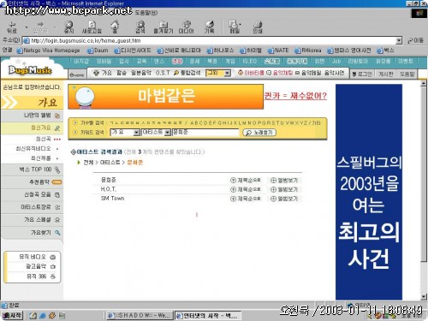Click the Media (미디어) toolbar icon
Viewport: 428px width, 321px height.
[x=186, y=27]
